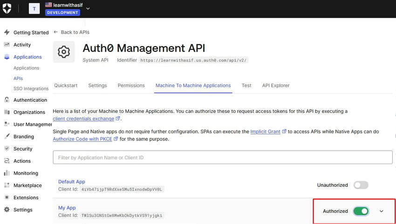Enable authorization toggle for Default App
Image resolution: width=396 pixels, height=224 pixels.
361,185
